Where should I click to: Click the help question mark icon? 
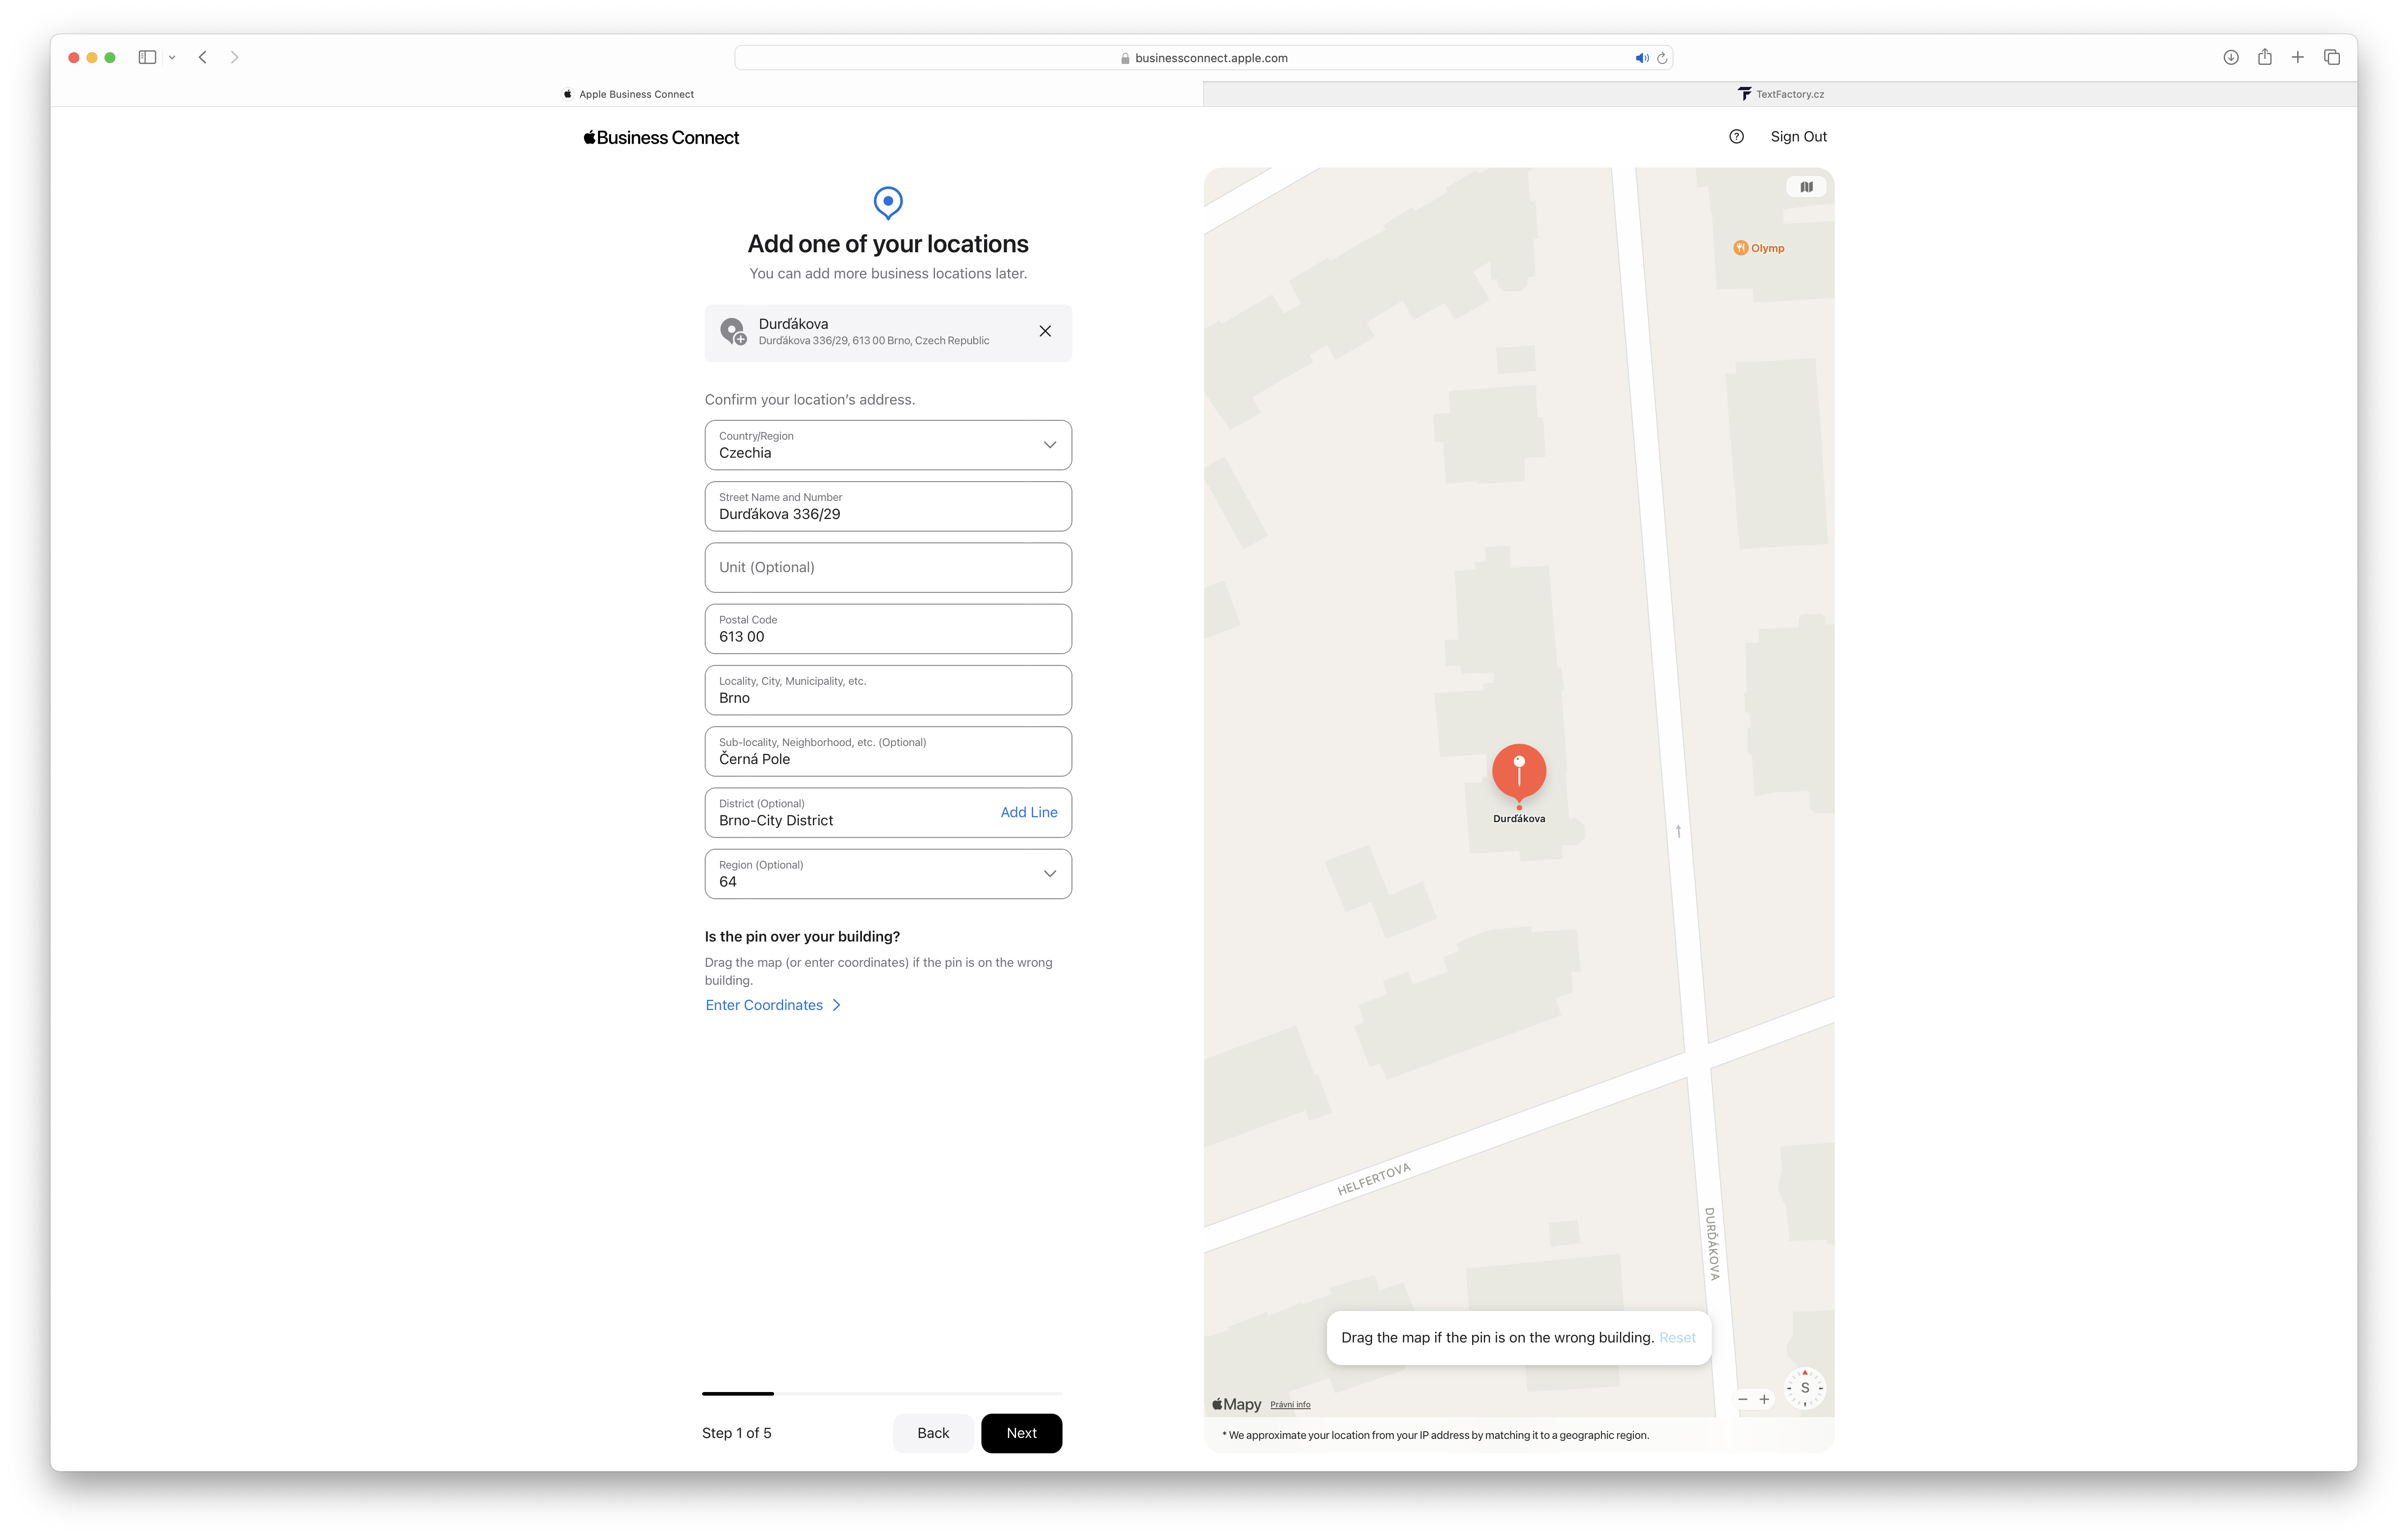pos(1736,137)
